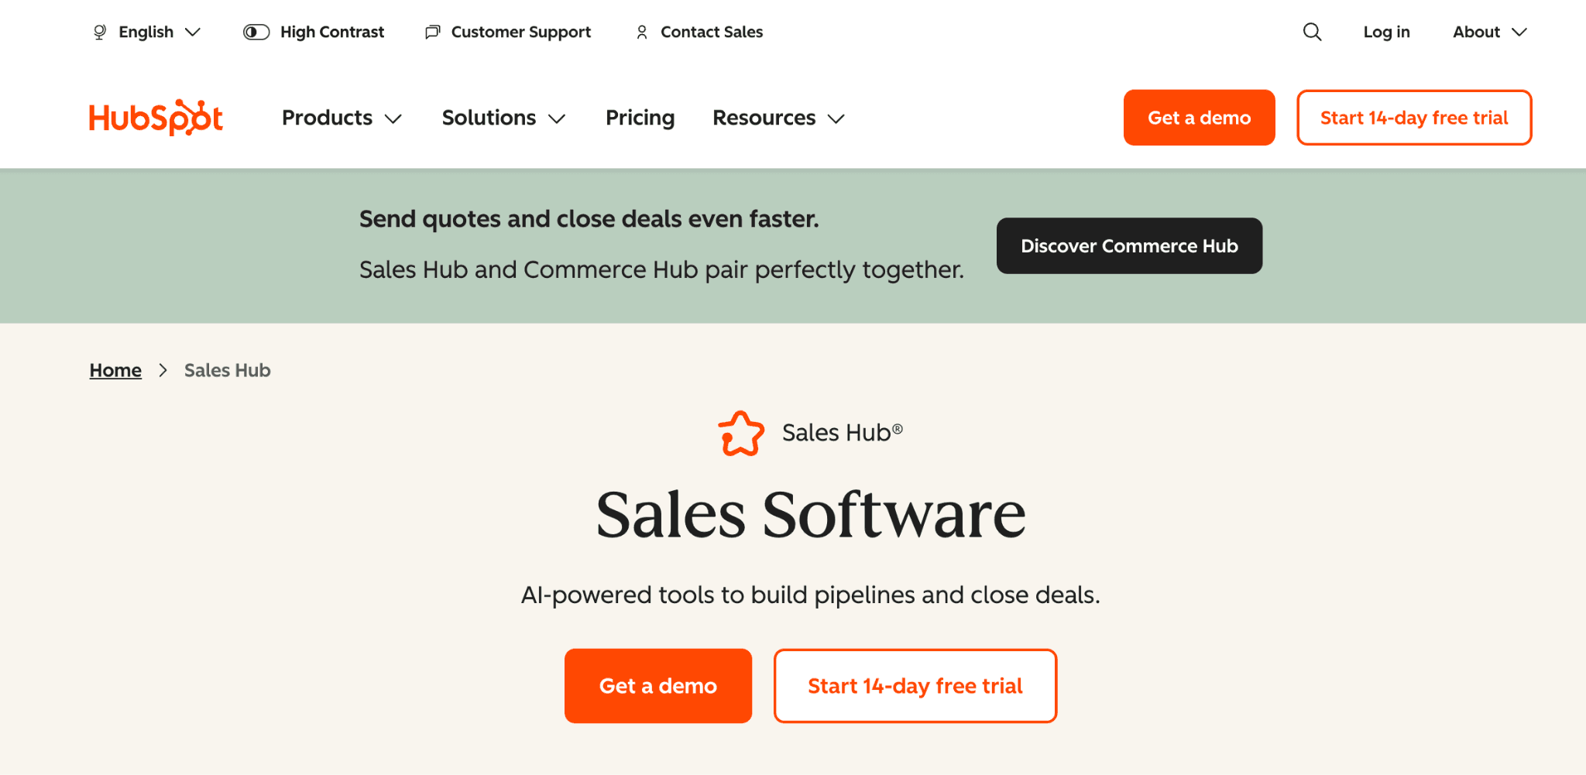1586x775 pixels.
Task: Click the language globe icon
Action: pos(98,32)
